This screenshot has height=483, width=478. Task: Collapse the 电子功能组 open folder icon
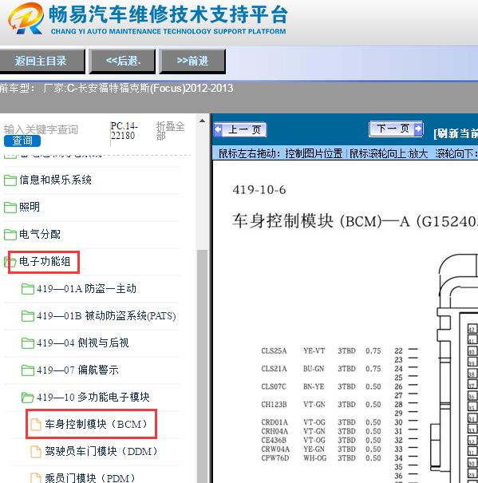pyautogui.click(x=10, y=262)
